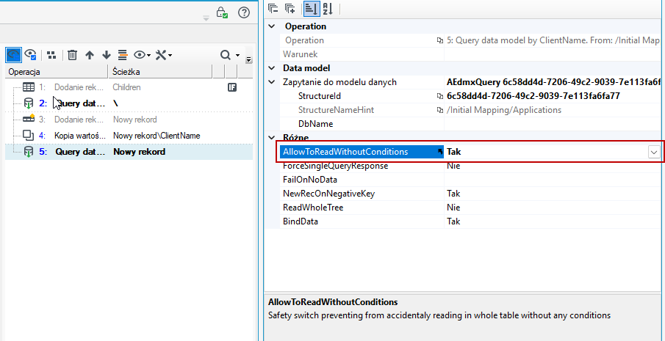Collapse the Różne property category

(x=272, y=138)
